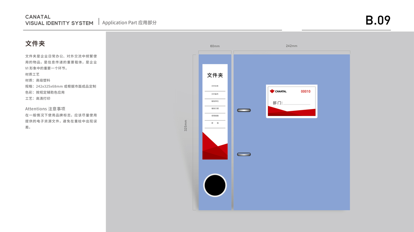Screen dimensions: 414x232
Task: Click the 密级 field on spine
Action: pyautogui.click(x=215, y=124)
